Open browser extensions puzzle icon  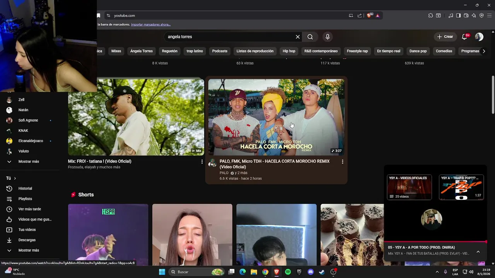(x=430, y=15)
